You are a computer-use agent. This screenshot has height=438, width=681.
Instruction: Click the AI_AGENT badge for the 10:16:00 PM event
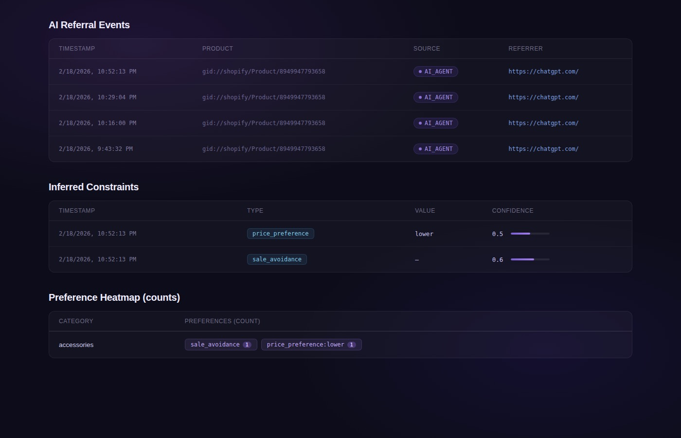click(435, 123)
